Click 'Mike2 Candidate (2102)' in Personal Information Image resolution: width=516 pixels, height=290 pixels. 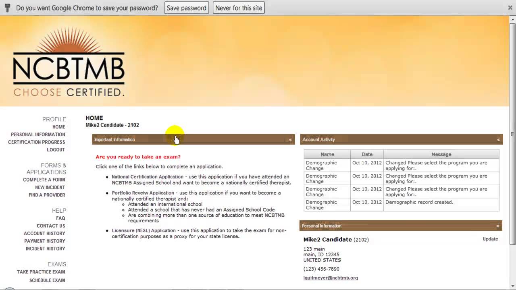(x=336, y=240)
